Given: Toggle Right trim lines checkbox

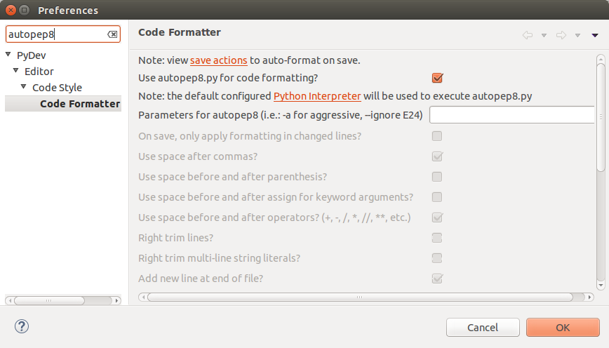Looking at the screenshot, I should (x=437, y=238).
